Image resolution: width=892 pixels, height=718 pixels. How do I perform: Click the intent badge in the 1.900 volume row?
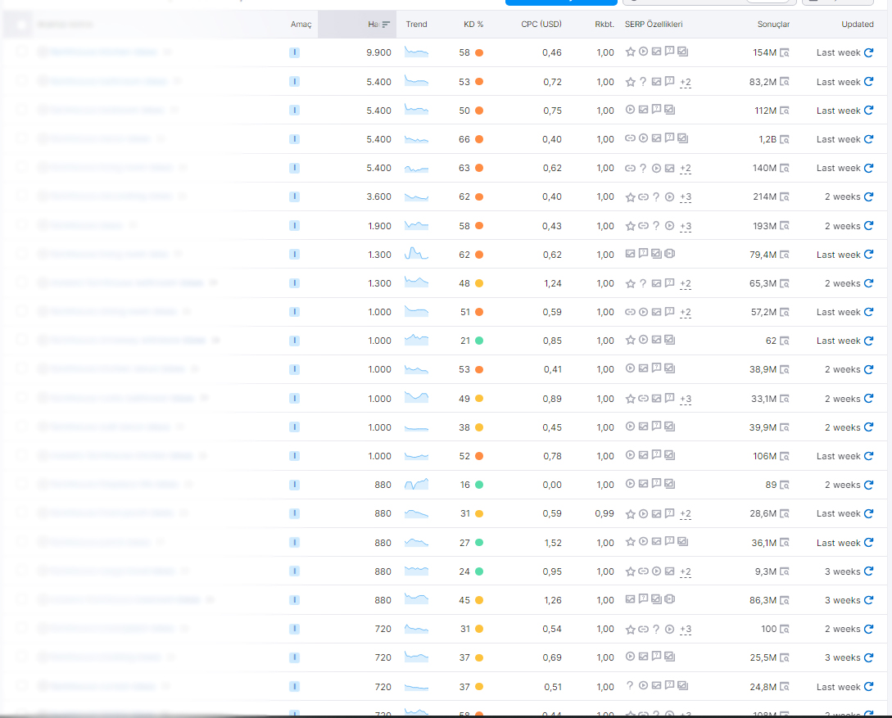tap(294, 226)
